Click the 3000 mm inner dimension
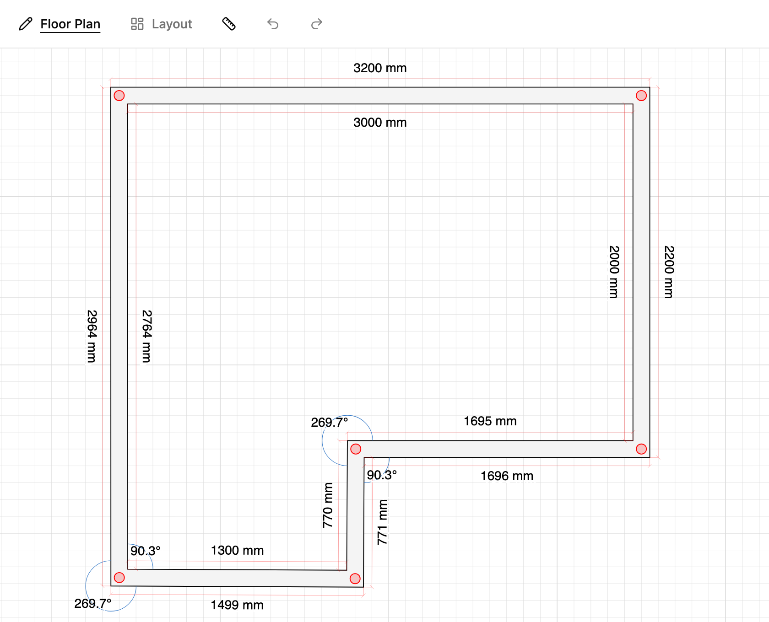769x622 pixels. (380, 123)
